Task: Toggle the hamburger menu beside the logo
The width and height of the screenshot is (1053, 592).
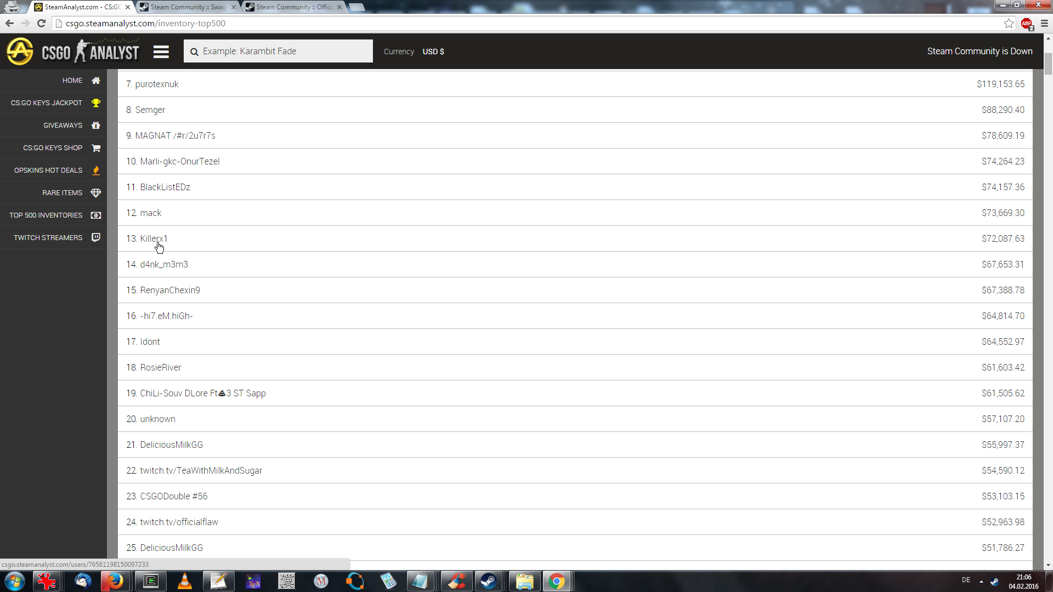Action: pyautogui.click(x=161, y=52)
